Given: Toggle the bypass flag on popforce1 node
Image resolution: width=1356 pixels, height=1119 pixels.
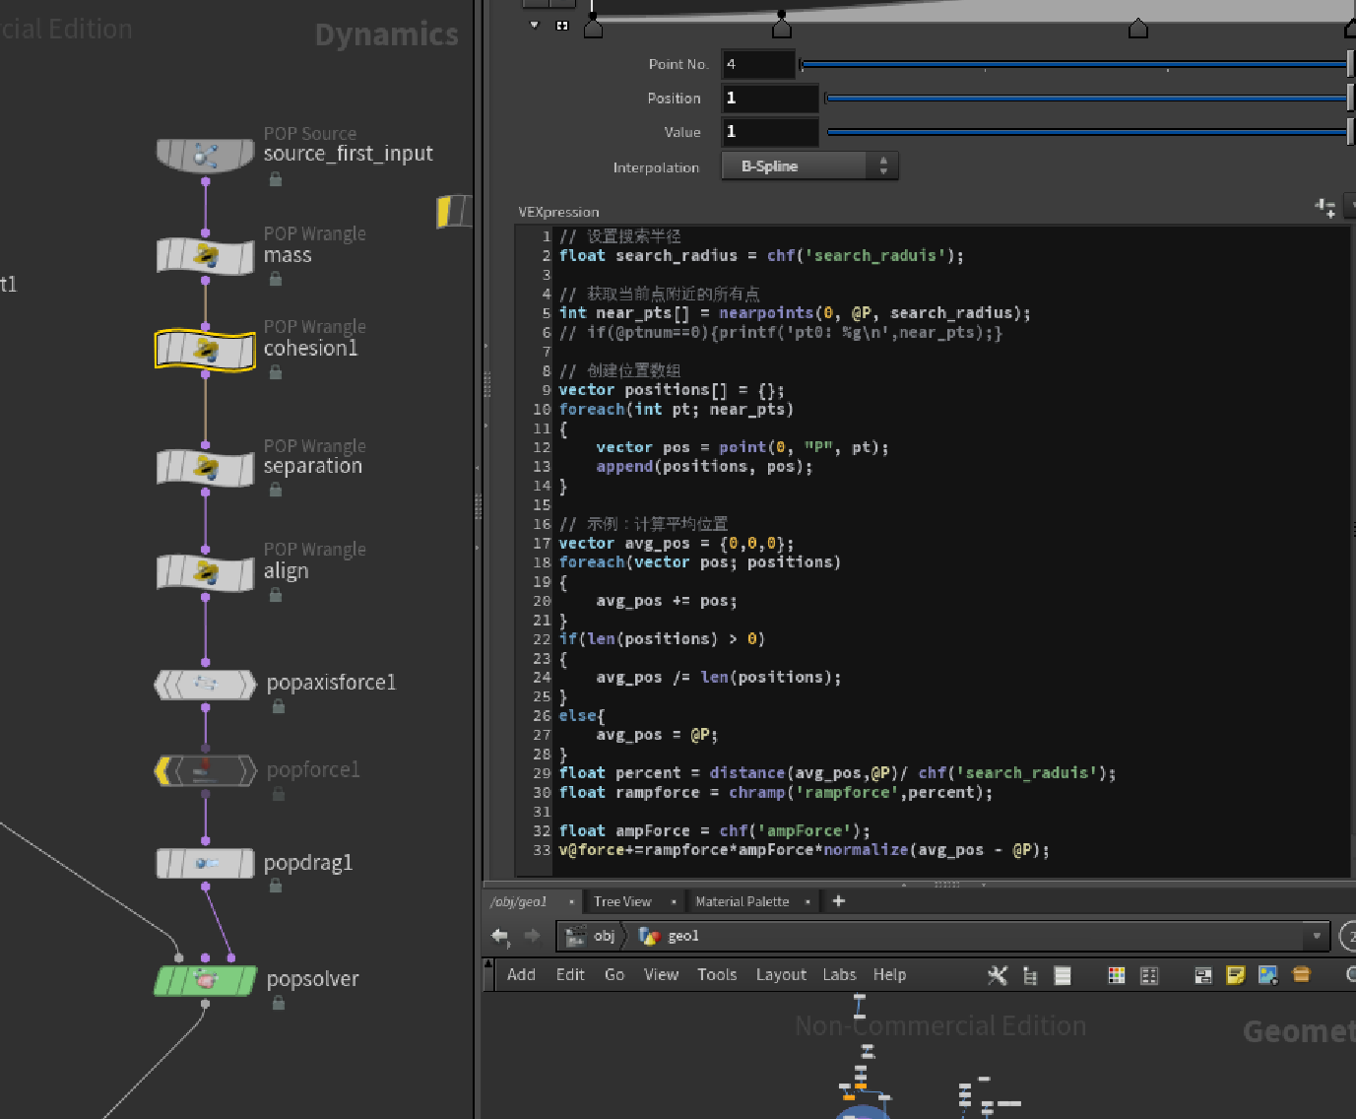Looking at the screenshot, I should [162, 770].
